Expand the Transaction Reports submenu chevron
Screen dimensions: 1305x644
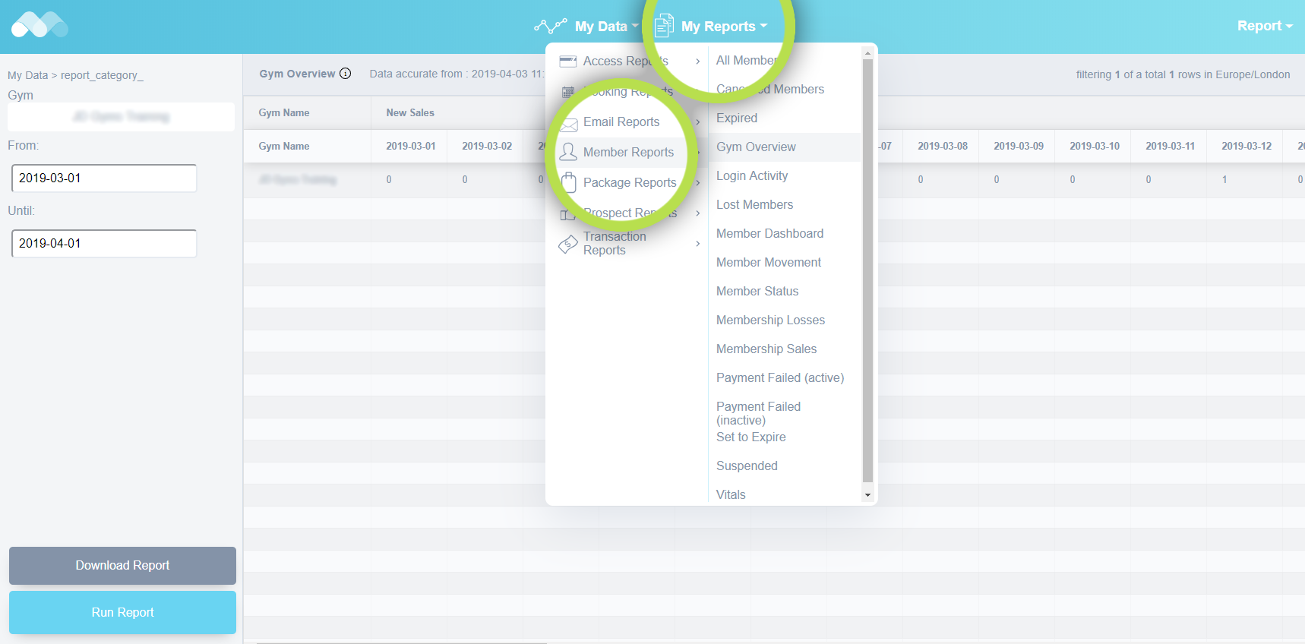pos(697,244)
